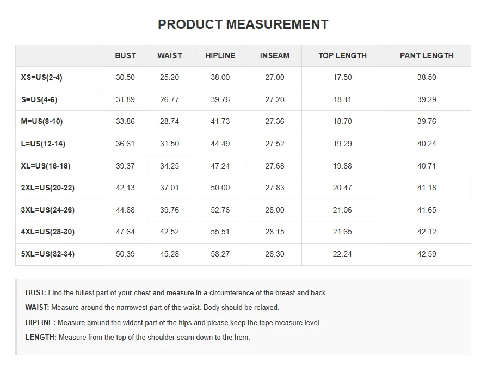
Task: Select the XS=US(2-4) size row label
Action: tap(42, 78)
